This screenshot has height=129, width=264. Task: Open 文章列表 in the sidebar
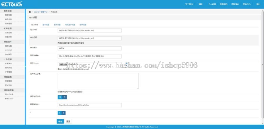pos(9,37)
